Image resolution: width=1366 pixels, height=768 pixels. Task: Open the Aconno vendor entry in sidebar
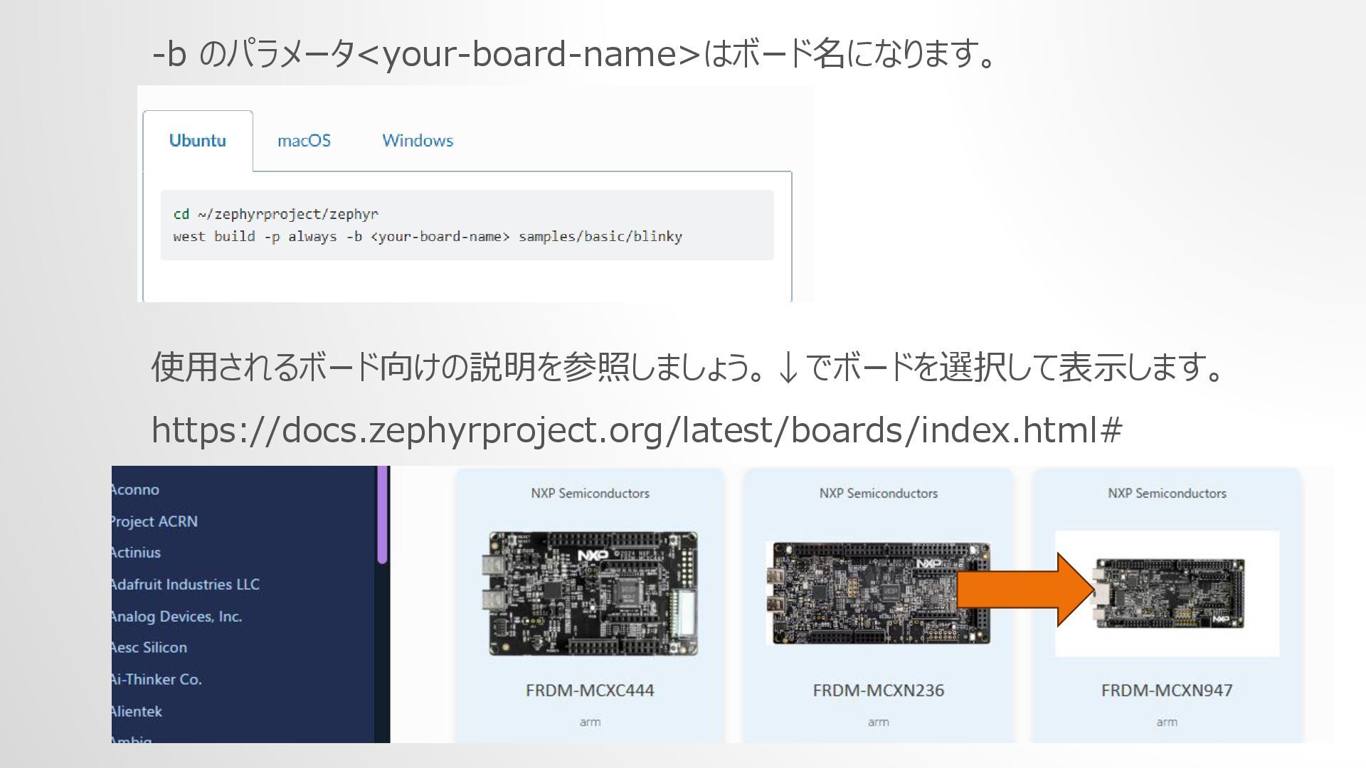coord(135,490)
